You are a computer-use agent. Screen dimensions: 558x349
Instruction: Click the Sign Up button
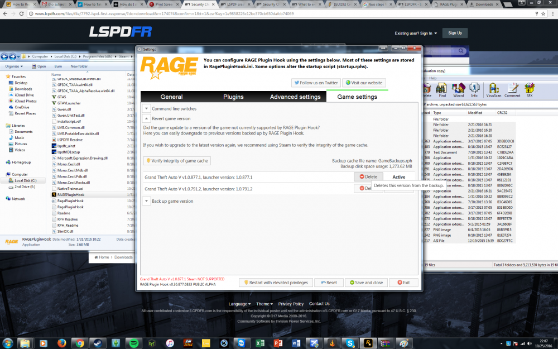(x=455, y=33)
